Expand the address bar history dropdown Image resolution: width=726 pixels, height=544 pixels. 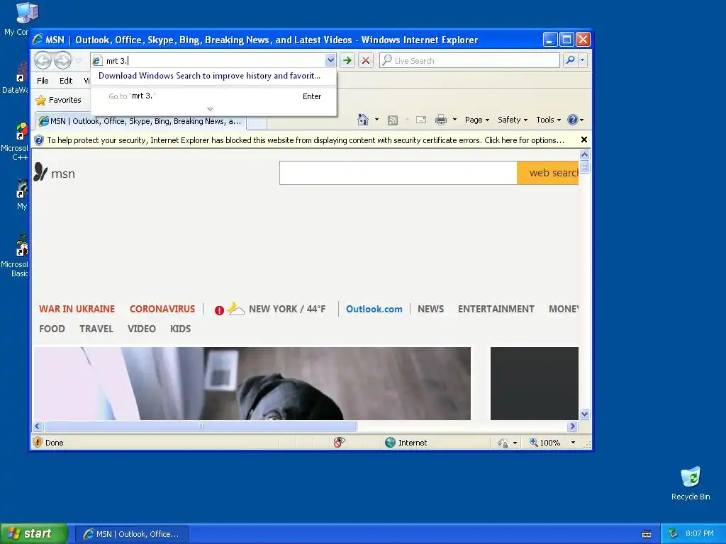pyautogui.click(x=330, y=61)
